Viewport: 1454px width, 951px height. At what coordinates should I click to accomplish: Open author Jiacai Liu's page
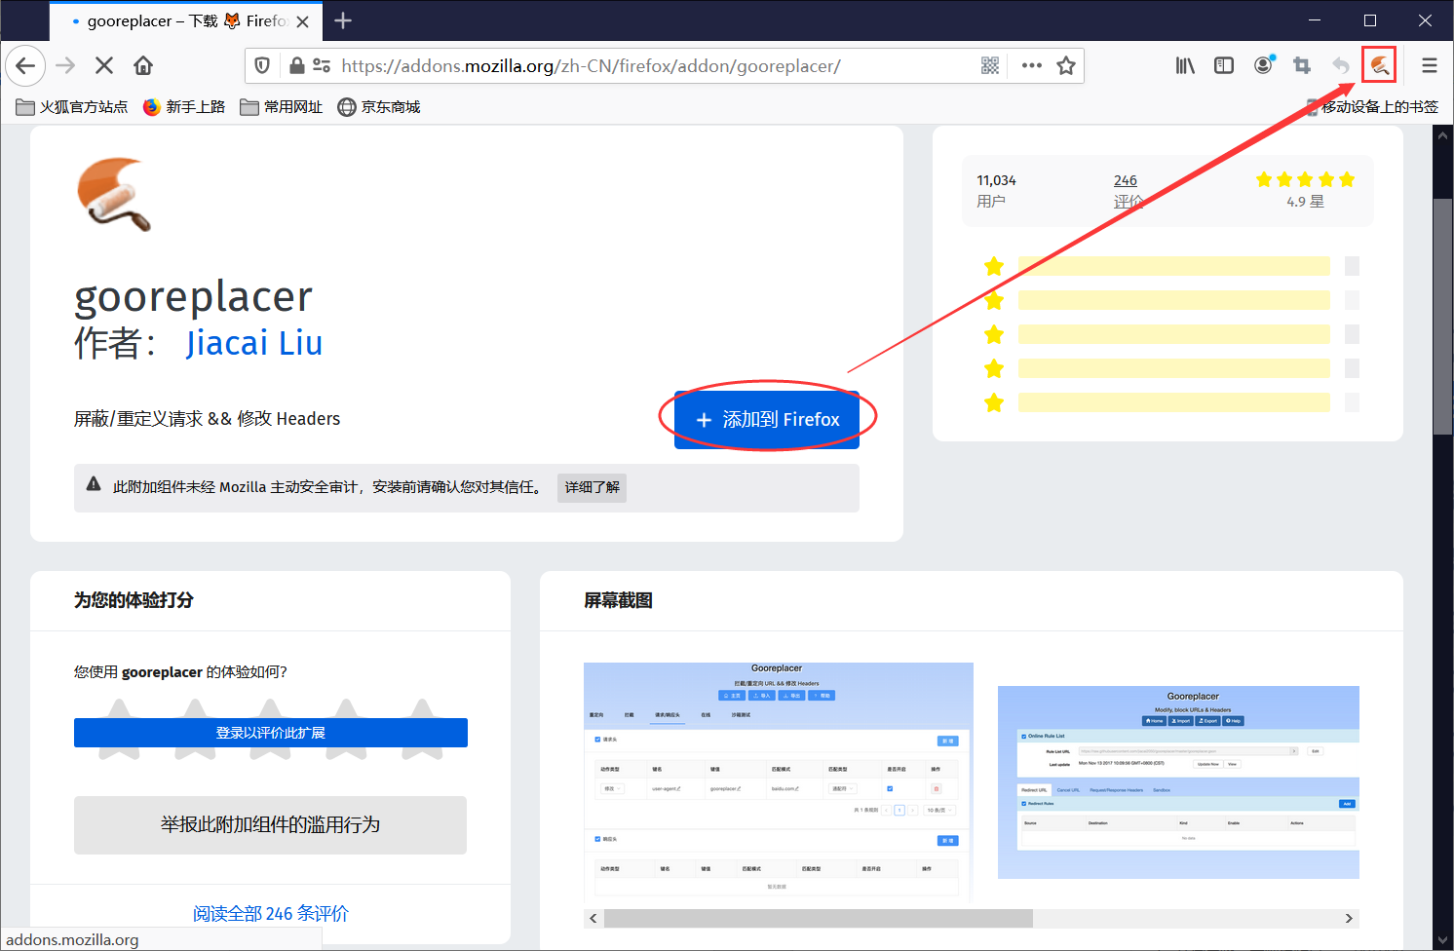pos(254,343)
